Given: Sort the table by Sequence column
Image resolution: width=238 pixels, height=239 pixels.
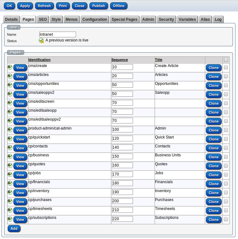Looking at the screenshot, I should (x=120, y=60).
